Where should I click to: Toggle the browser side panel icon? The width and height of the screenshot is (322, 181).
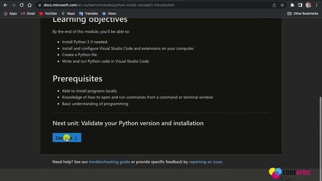[x=300, y=5]
